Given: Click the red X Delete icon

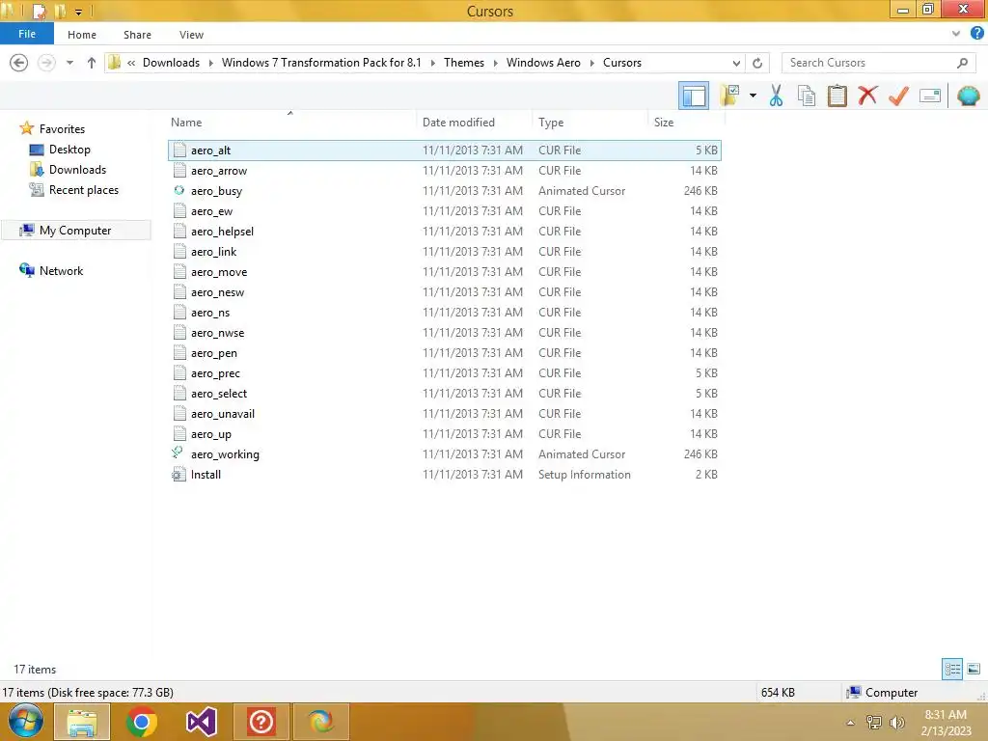Looking at the screenshot, I should (867, 96).
